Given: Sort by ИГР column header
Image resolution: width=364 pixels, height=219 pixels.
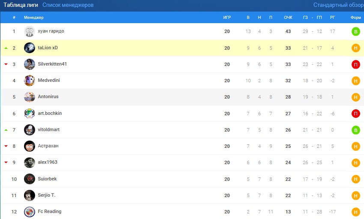Looking at the screenshot, I should tap(227, 18).
